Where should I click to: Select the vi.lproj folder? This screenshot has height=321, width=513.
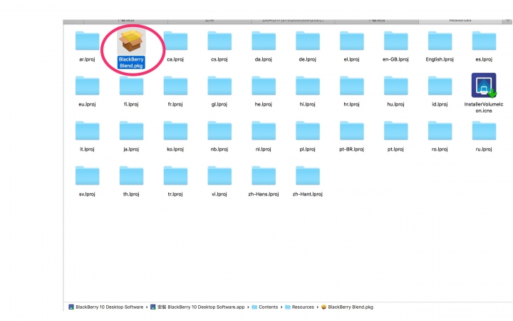click(219, 175)
